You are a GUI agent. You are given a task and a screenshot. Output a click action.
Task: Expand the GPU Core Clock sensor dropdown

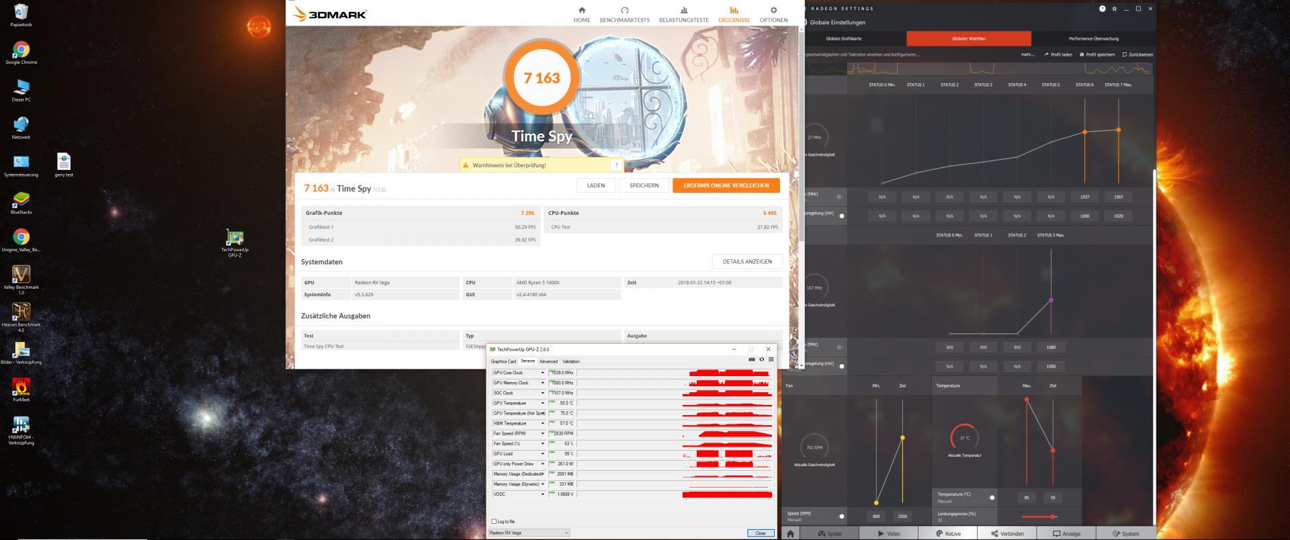[542, 373]
